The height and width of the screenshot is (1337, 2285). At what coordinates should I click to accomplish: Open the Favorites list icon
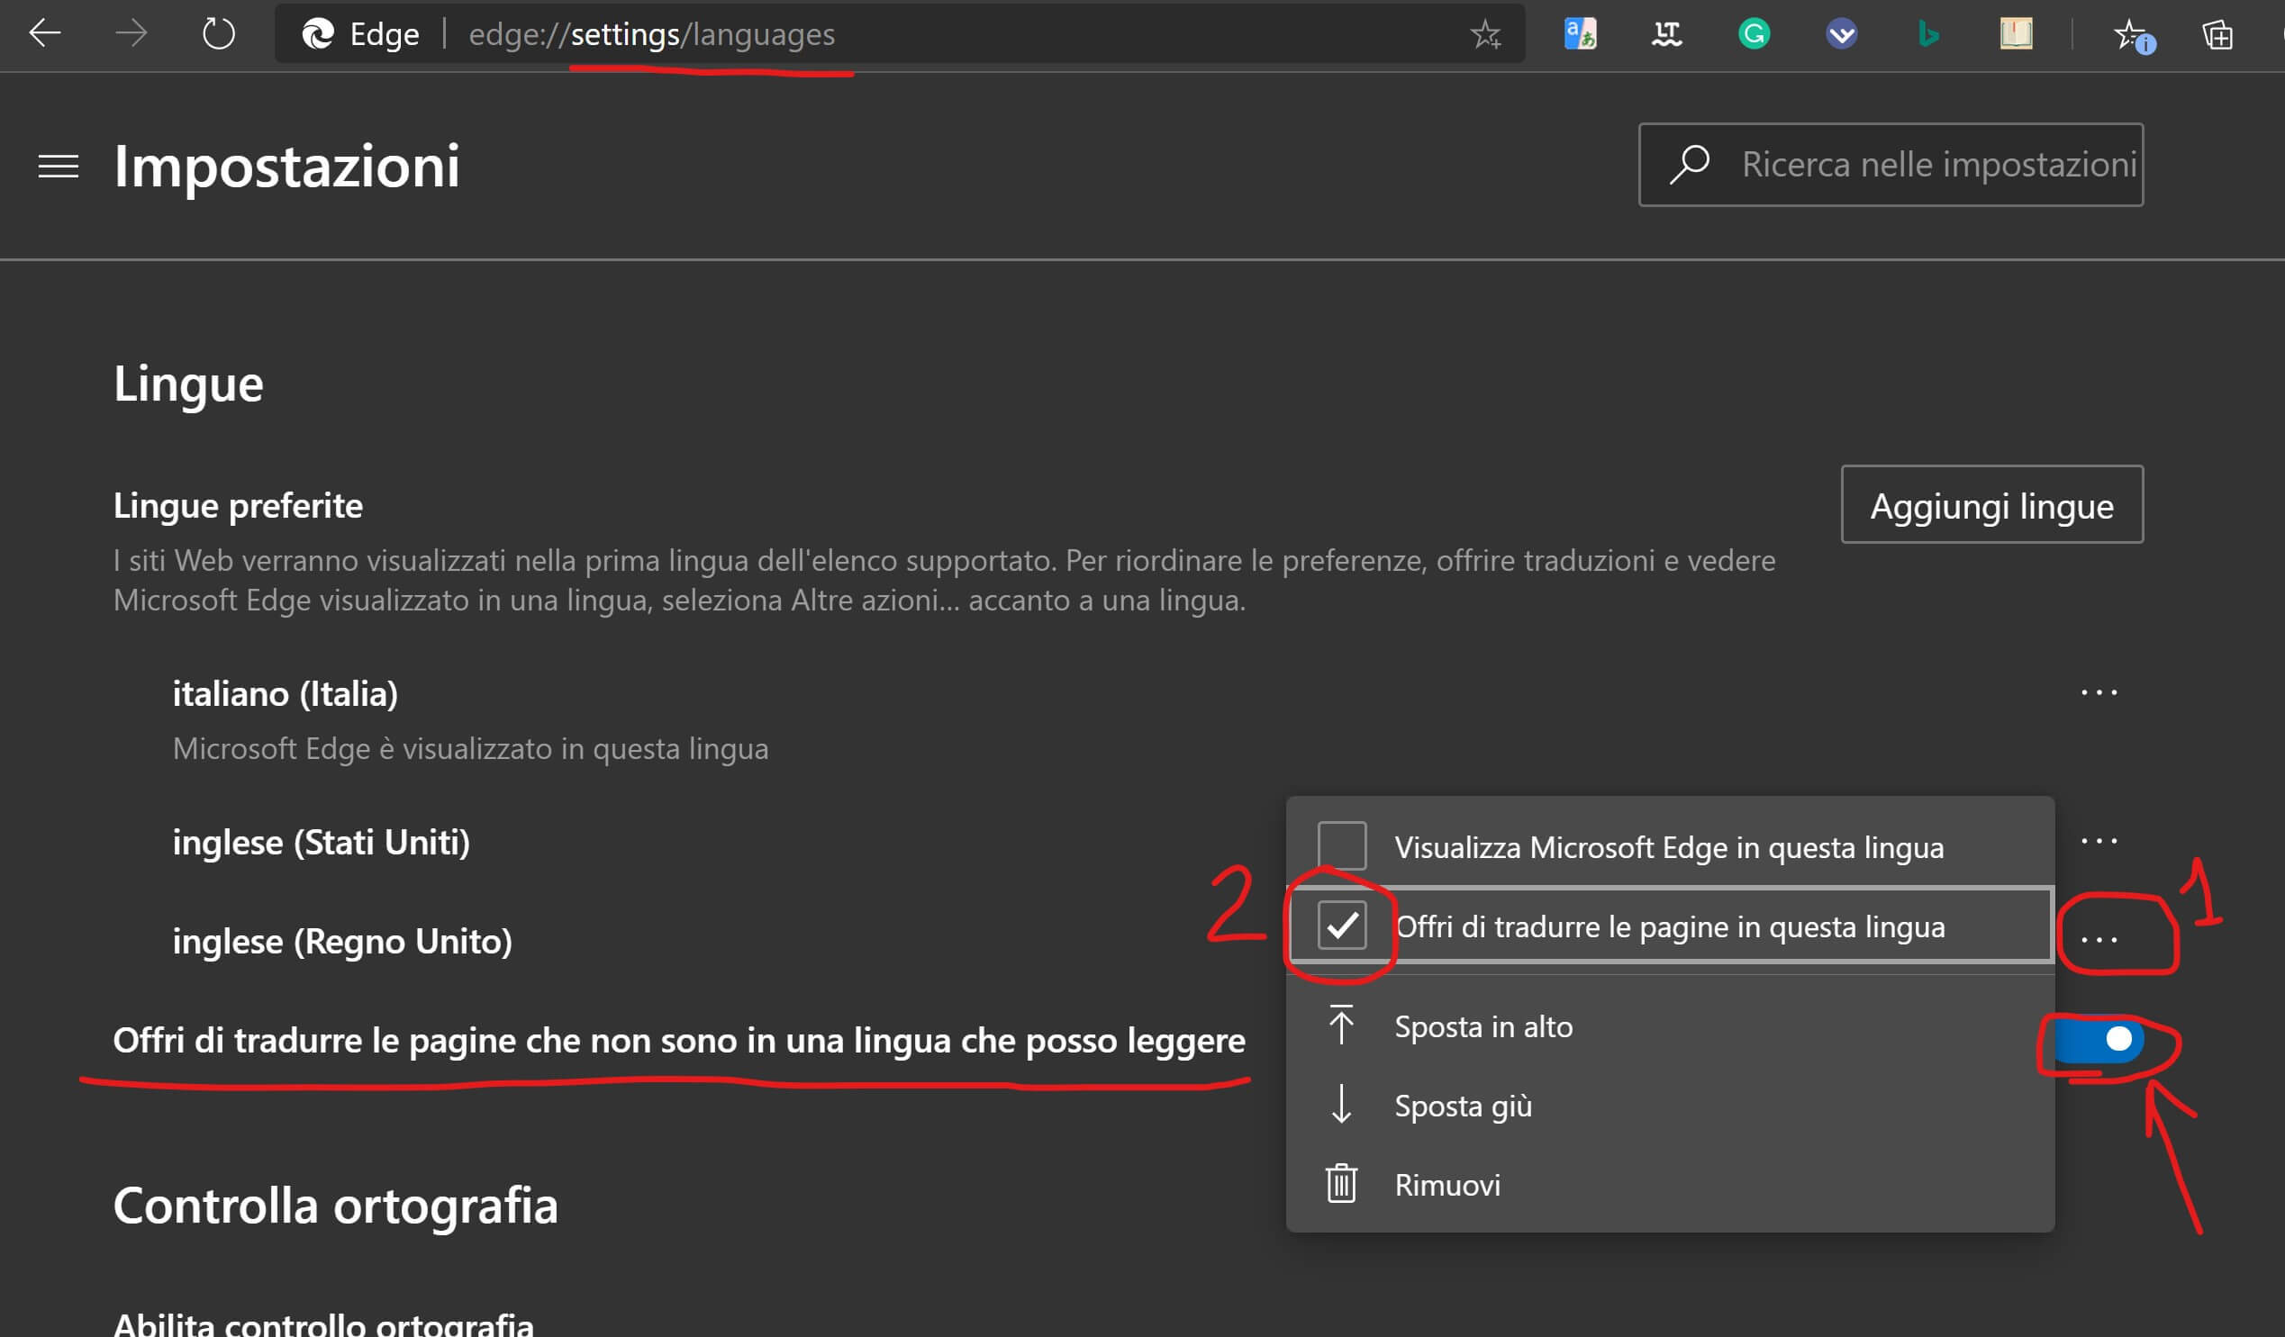[x=2133, y=36]
